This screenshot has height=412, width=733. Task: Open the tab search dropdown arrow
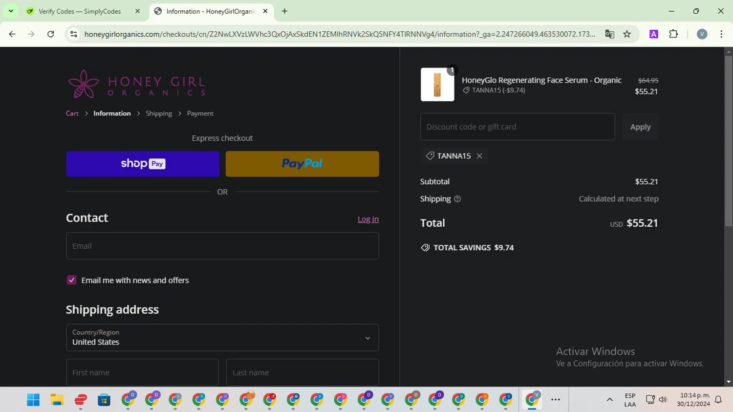tap(11, 11)
